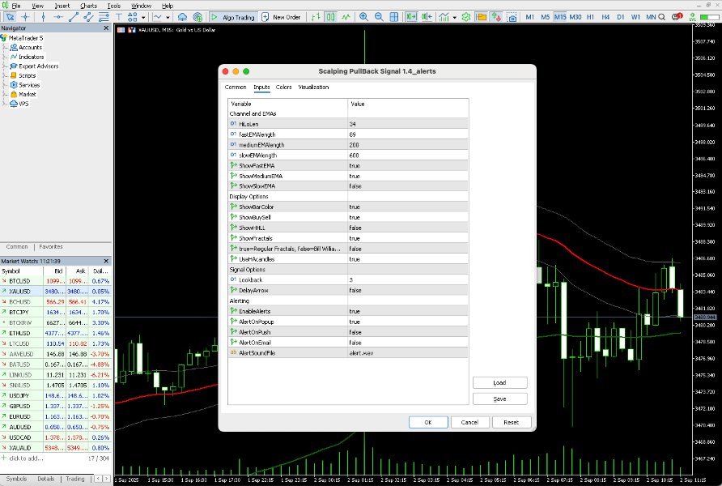Viewport: 722px width, 486px height.
Task: Expand Services in Navigator tree
Action: [x=5, y=85]
